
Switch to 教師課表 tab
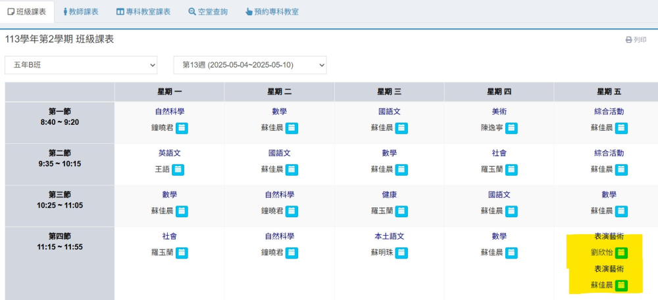[x=80, y=12]
